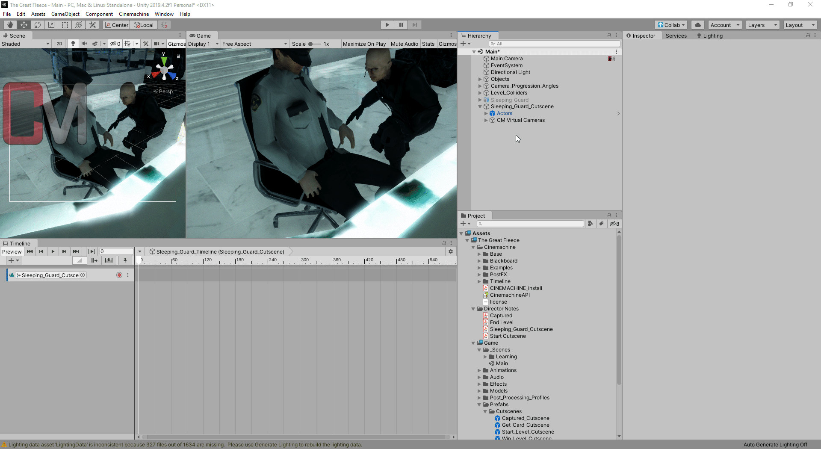Toggle Local handle rotation
Image resolution: width=821 pixels, height=449 pixels.
[x=144, y=25]
